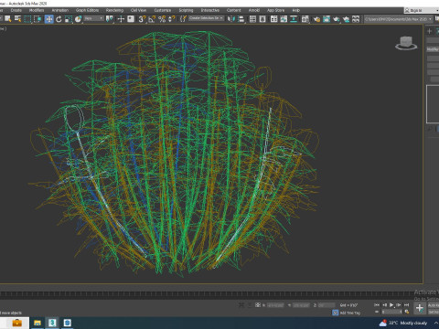Open the Help menu
439x329 pixels.
click(x=295, y=10)
